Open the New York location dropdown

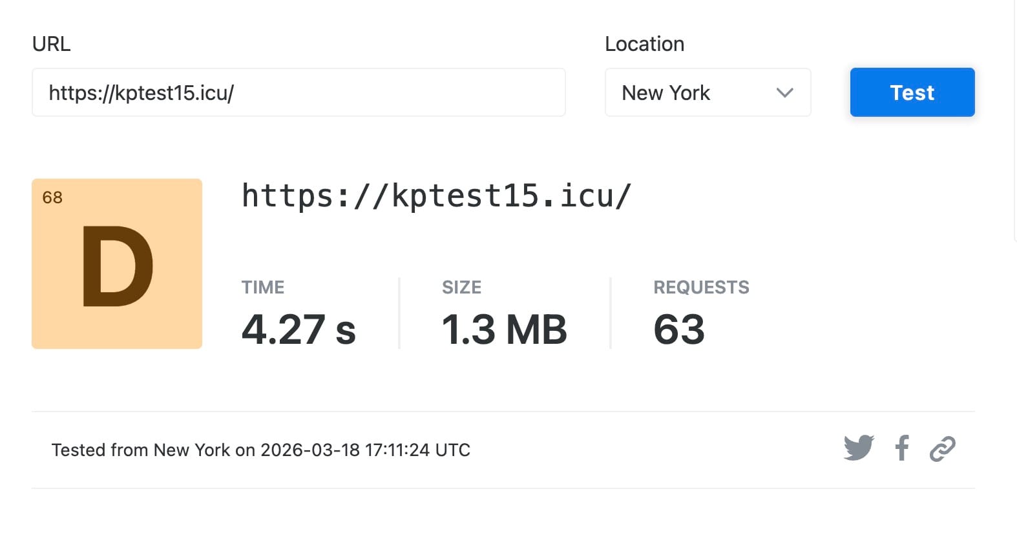pos(707,93)
